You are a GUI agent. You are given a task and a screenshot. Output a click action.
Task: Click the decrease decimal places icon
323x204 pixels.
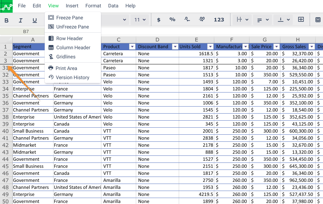click(x=187, y=20)
